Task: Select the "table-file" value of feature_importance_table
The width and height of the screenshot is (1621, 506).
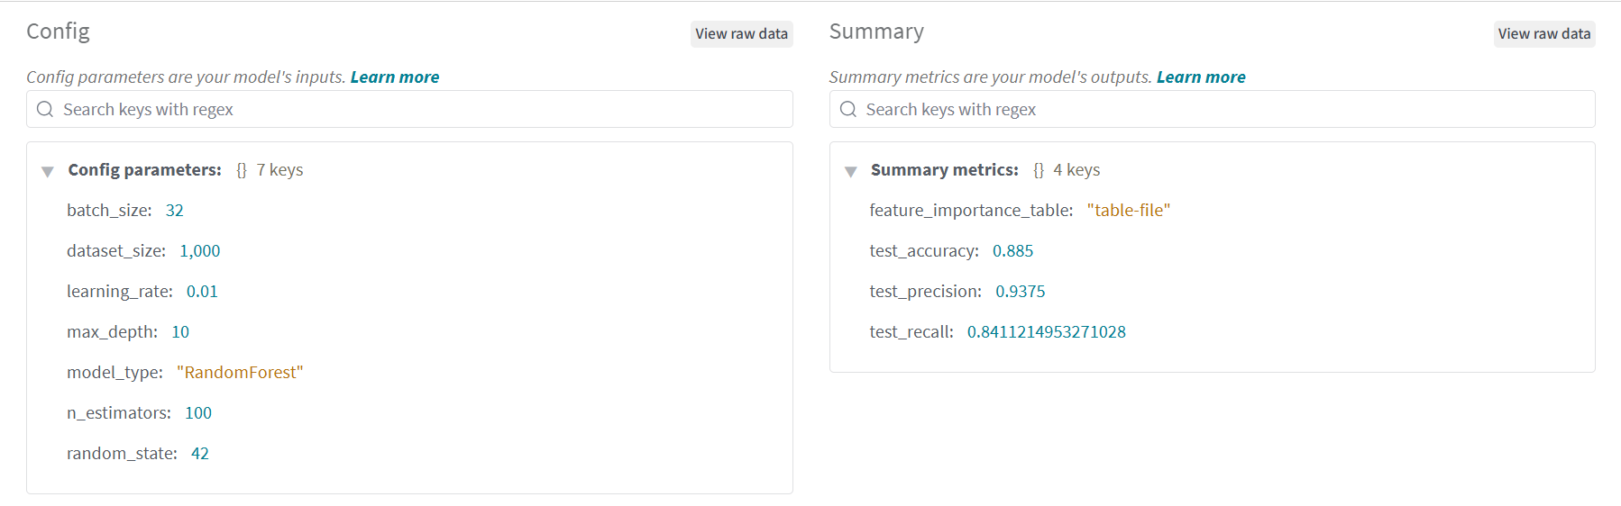Action: point(1128,211)
